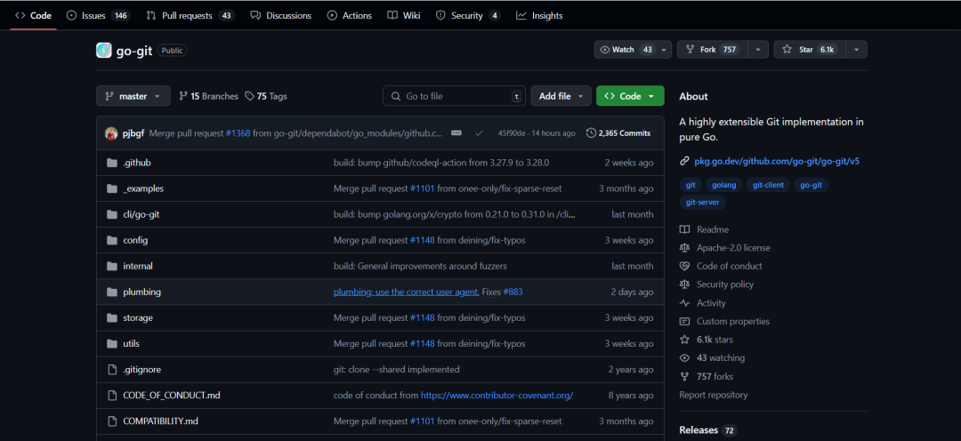Open the contributor-covenant.org URL link

click(x=497, y=395)
